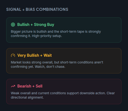Click the 'High-priority setup' description text

pos(47,36)
